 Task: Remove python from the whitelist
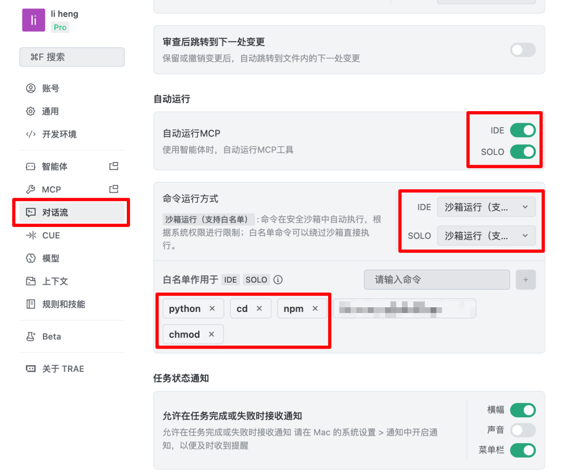click(x=212, y=308)
